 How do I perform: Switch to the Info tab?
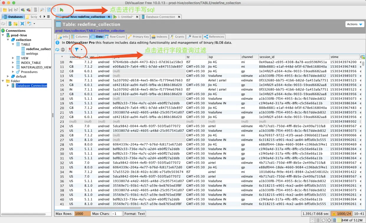tap(63, 37)
